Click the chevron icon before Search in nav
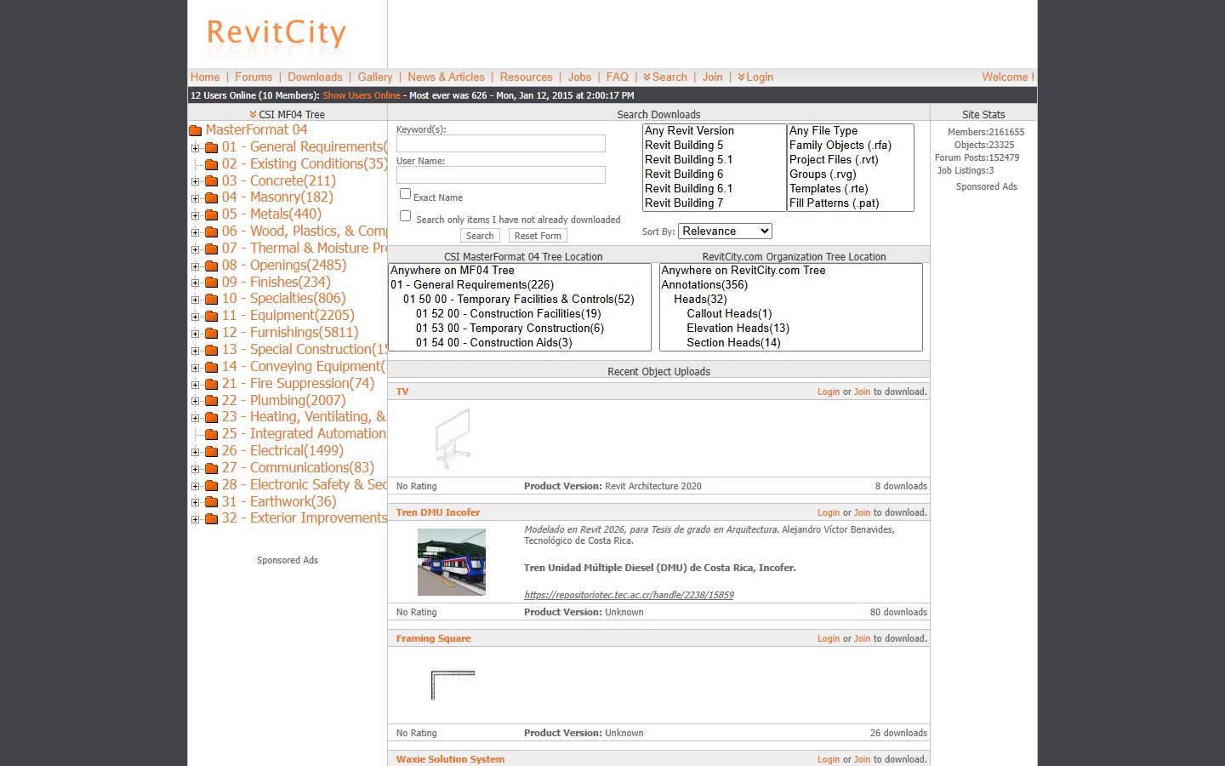Screen dimensions: 1225x766 647,77
